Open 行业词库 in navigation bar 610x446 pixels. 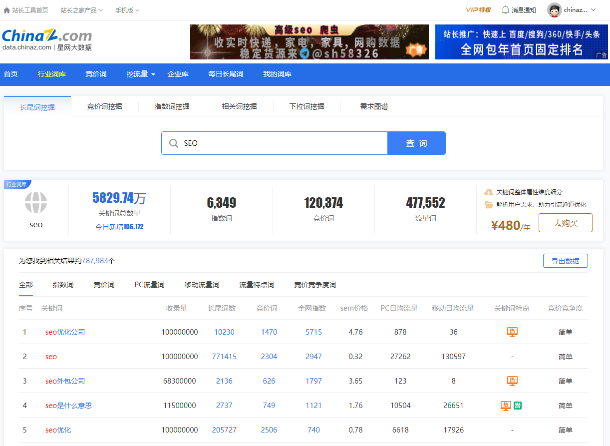click(x=52, y=74)
